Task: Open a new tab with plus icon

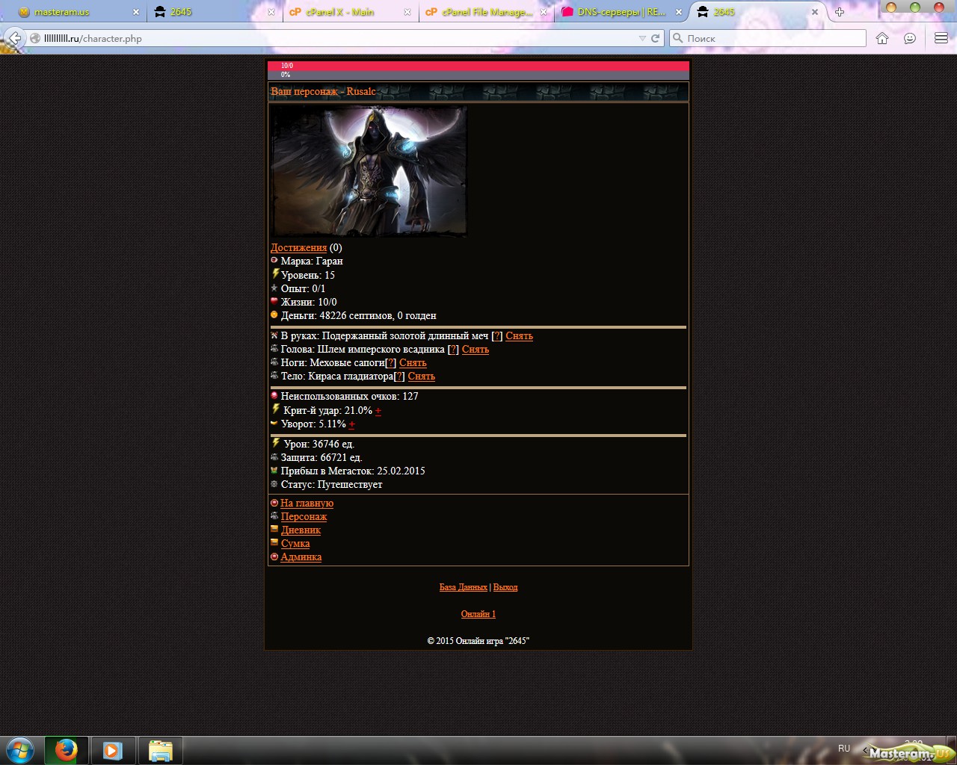Action: point(840,12)
